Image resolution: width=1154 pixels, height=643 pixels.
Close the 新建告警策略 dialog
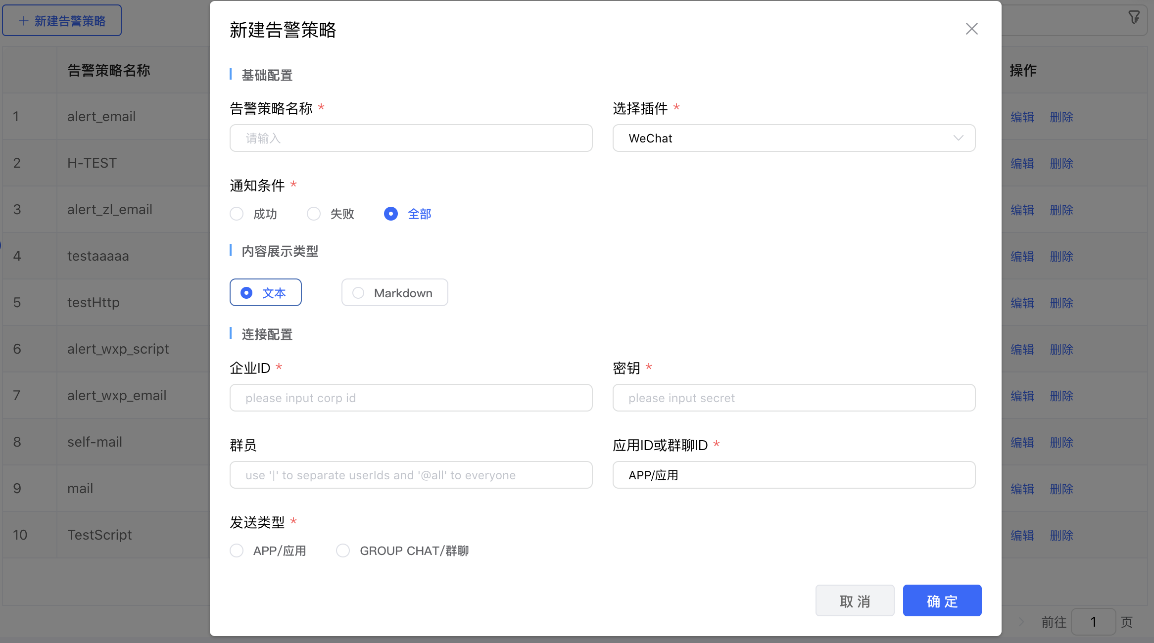click(971, 29)
